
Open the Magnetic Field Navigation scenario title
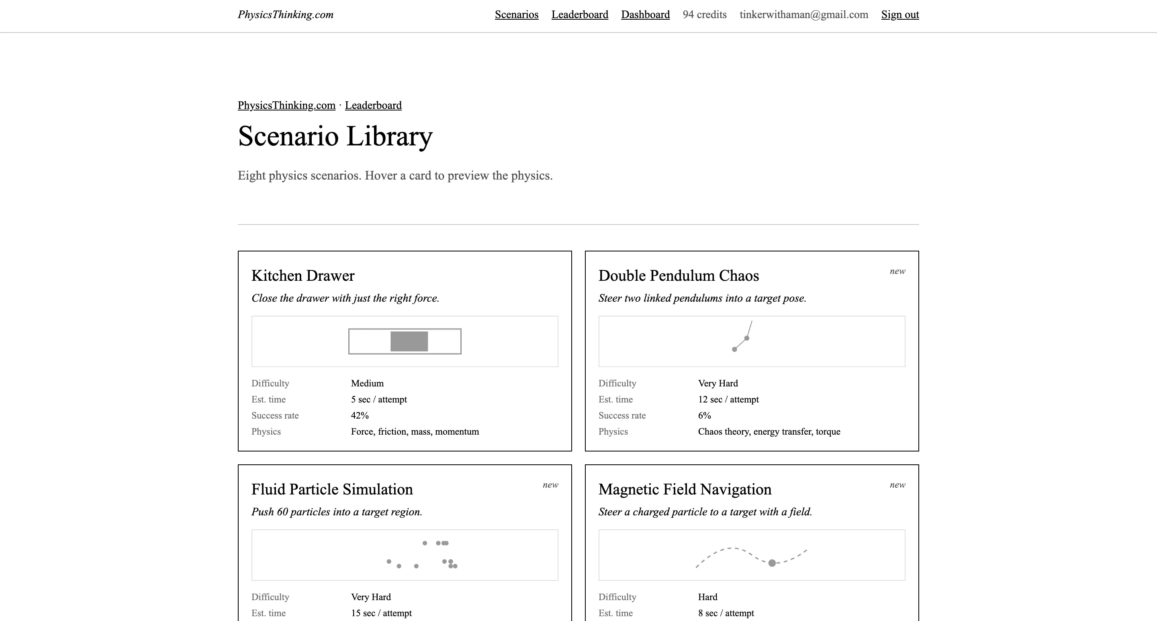685,489
